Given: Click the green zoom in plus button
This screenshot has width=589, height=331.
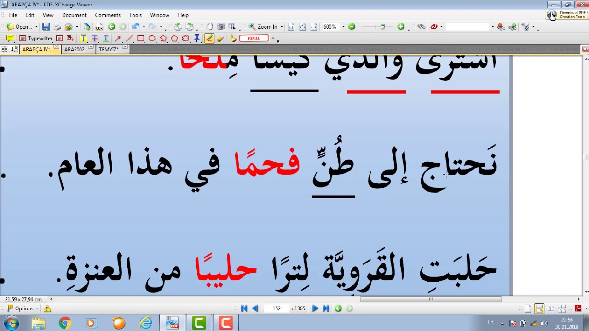Looking at the screenshot, I should pyautogui.click(x=401, y=27).
